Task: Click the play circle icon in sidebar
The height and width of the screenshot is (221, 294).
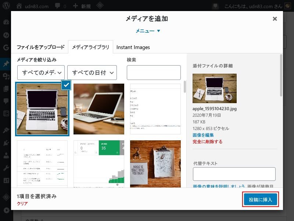Action: [x=6, y=210]
